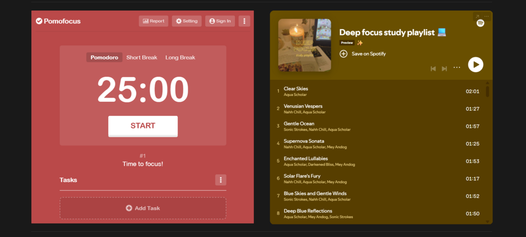Click the Tasks heading
526x237 pixels.
coord(69,180)
